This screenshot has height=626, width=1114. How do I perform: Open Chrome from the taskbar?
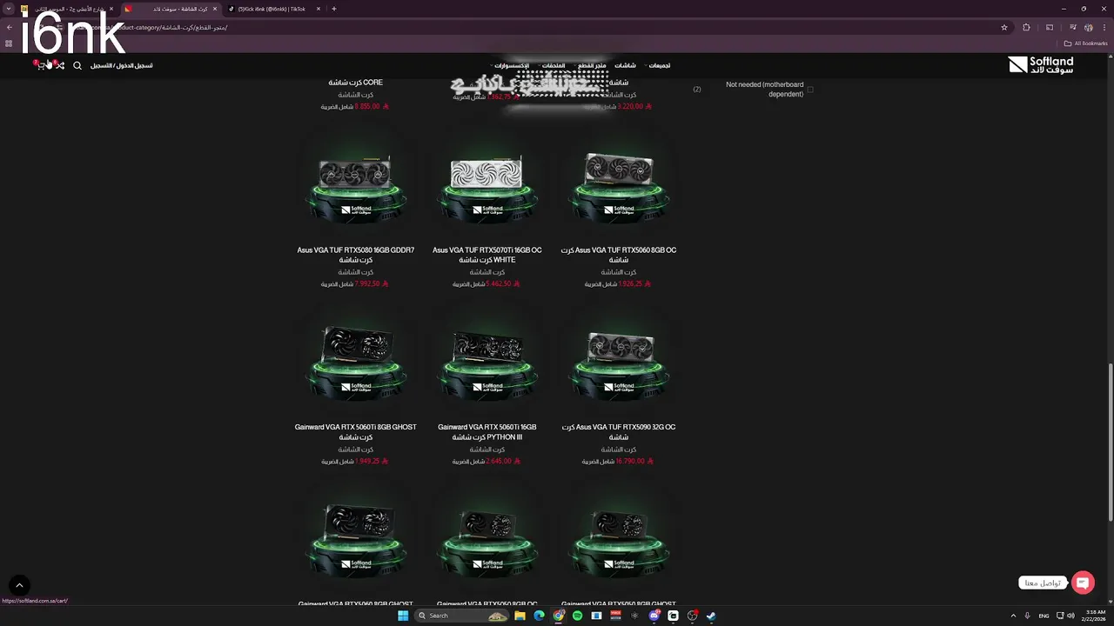[x=558, y=616]
